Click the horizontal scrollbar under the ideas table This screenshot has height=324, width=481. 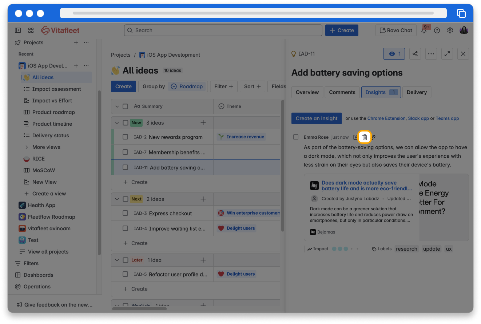pos(139,309)
